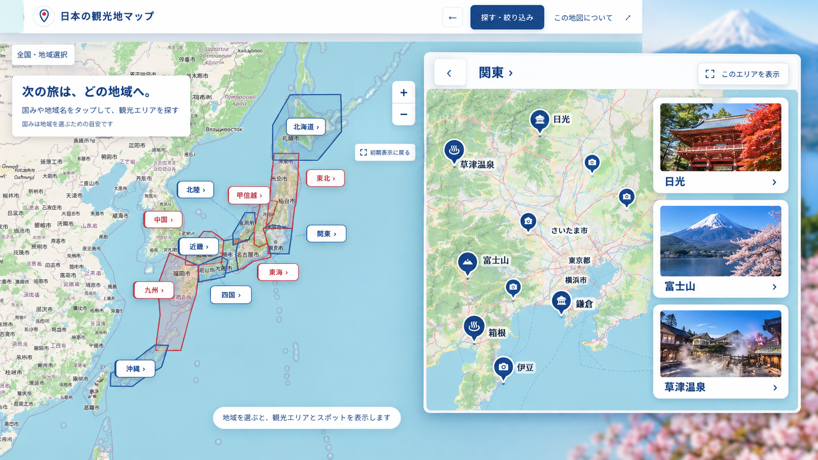Expand 関東 region label on main map
This screenshot has width=818, height=460.
[x=326, y=234]
